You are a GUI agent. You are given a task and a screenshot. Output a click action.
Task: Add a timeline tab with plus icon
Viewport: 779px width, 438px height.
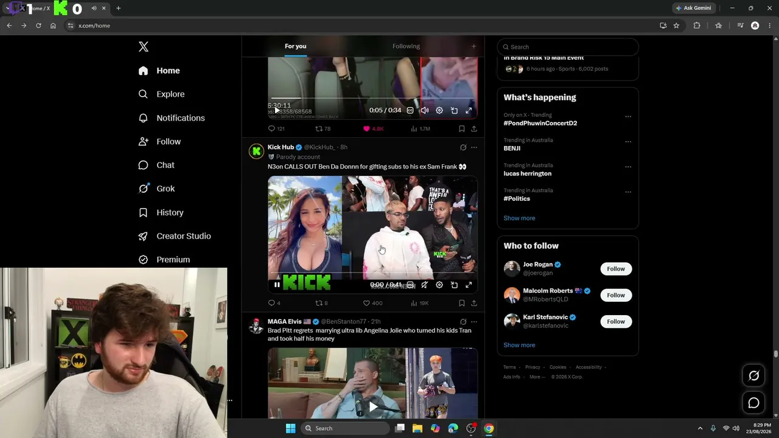click(x=473, y=46)
